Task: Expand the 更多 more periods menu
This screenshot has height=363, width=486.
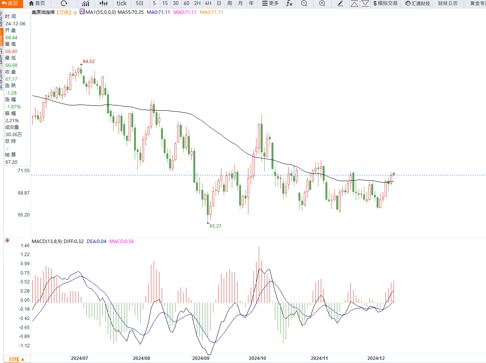Action: (x=270, y=3)
